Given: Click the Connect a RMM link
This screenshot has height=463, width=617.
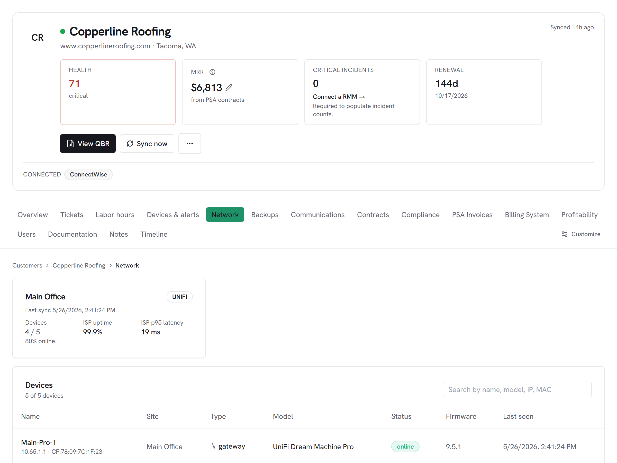Looking at the screenshot, I should (x=339, y=96).
